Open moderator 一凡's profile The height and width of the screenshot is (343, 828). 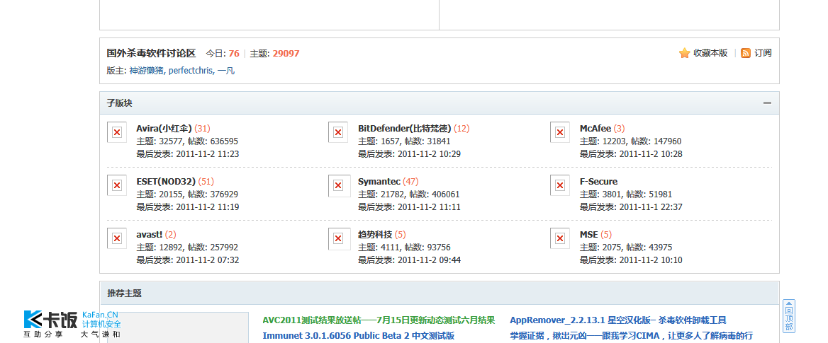click(226, 71)
